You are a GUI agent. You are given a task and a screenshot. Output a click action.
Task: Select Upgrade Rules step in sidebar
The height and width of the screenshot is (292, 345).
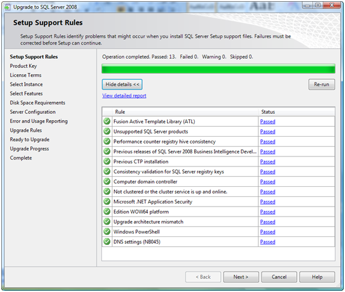coord(26,131)
